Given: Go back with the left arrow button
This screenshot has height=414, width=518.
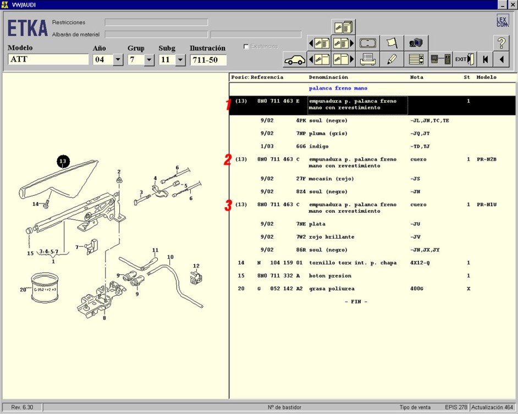Looking at the screenshot, I should (x=501, y=59).
